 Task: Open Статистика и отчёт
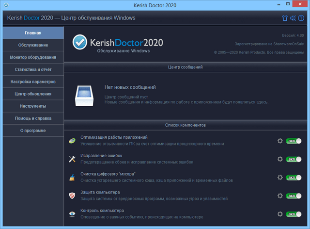click(x=33, y=69)
